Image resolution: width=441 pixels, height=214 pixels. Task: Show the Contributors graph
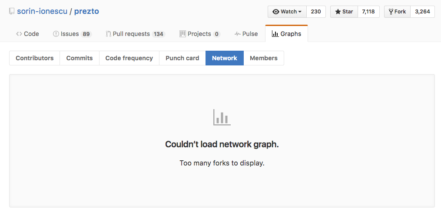click(x=35, y=58)
